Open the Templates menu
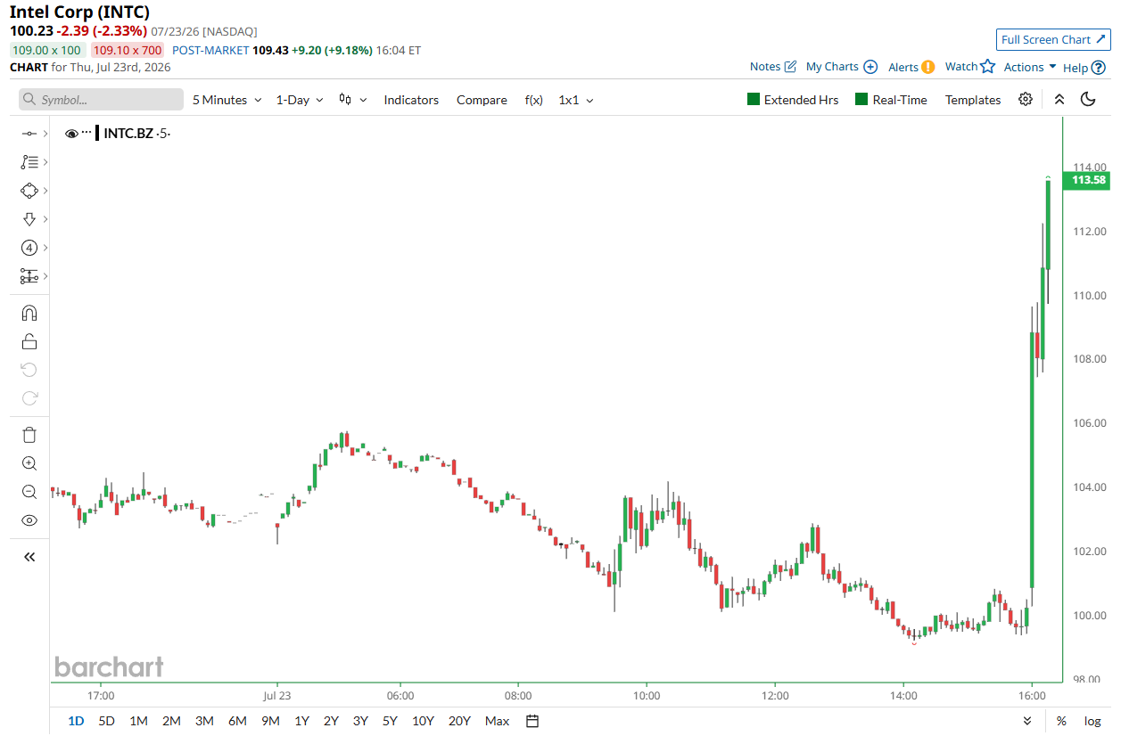The height and width of the screenshot is (736, 1121). (973, 100)
